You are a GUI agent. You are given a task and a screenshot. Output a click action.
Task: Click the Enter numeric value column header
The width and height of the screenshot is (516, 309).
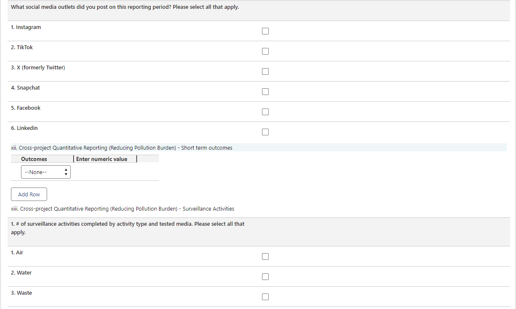[102, 159]
